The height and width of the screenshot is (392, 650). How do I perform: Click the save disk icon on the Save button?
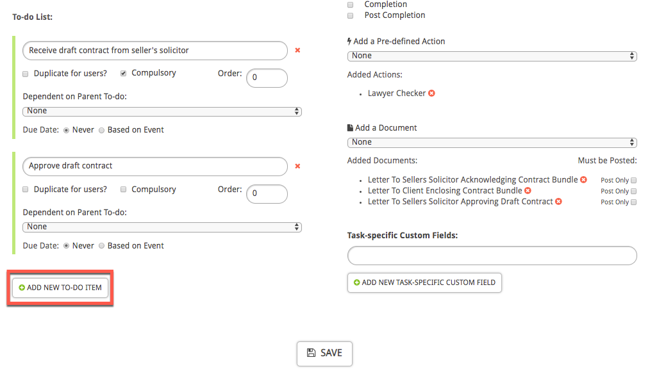[x=312, y=353]
